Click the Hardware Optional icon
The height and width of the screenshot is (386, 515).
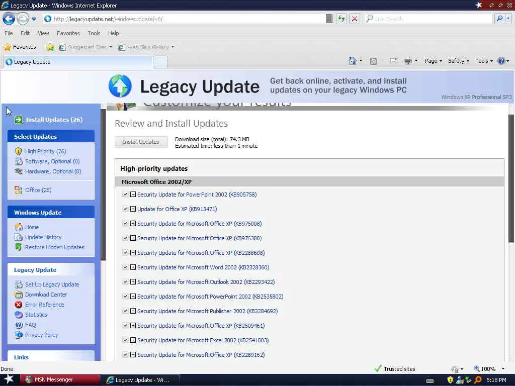(19, 171)
